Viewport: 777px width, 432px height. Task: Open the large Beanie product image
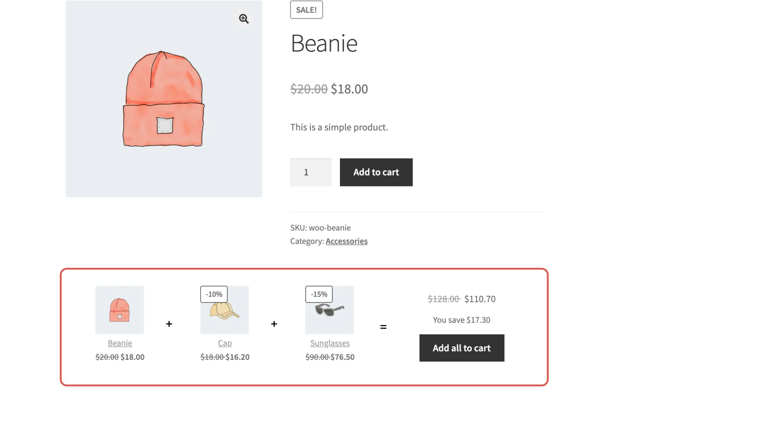tap(164, 99)
